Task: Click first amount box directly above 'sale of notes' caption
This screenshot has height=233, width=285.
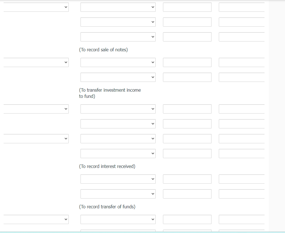Action: point(187,37)
